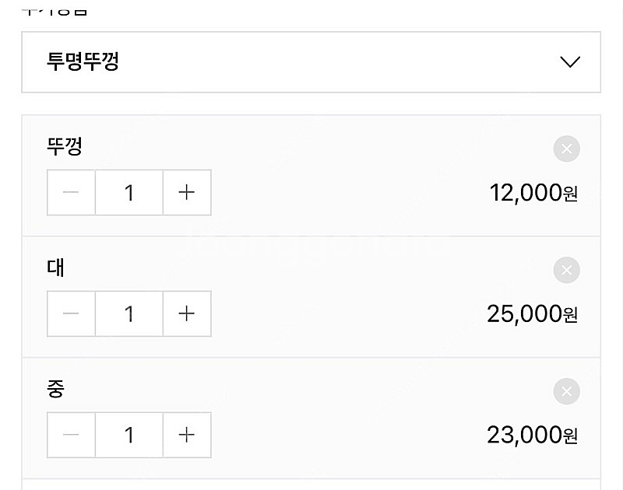Click the plus icon for 중
This screenshot has height=490, width=623.
click(x=187, y=435)
